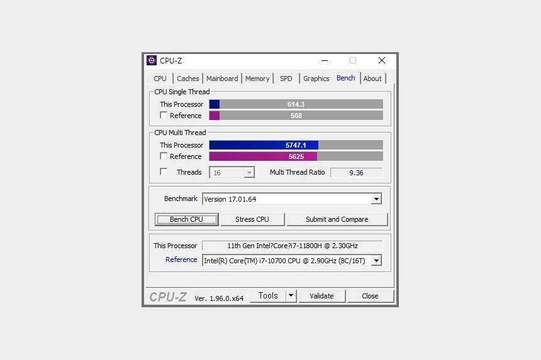
Task: Click the Benchmark Version 17.01.64 combo box
Action: tap(292, 199)
